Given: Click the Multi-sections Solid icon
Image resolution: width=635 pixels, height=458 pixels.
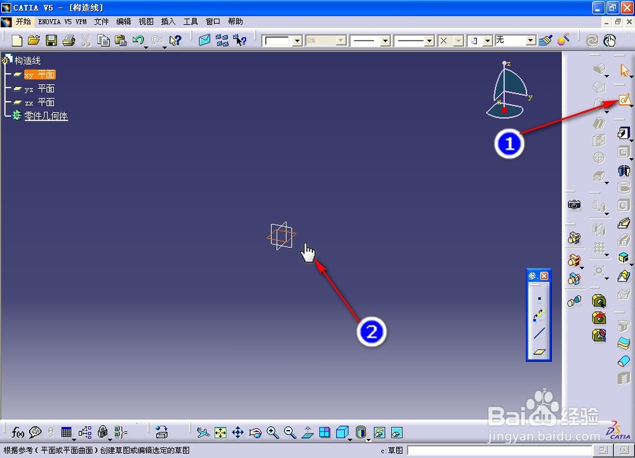Looking at the screenshot, I should 624,276.
